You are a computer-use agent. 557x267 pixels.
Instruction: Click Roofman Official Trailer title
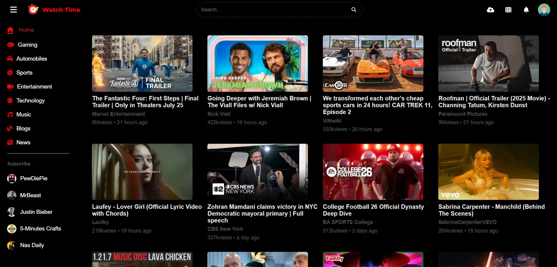[x=494, y=102]
